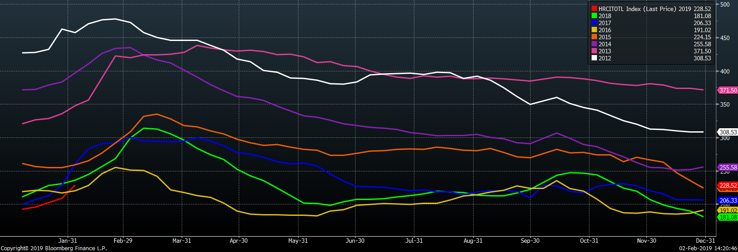Select the white 308.53 price tag

(x=728, y=132)
